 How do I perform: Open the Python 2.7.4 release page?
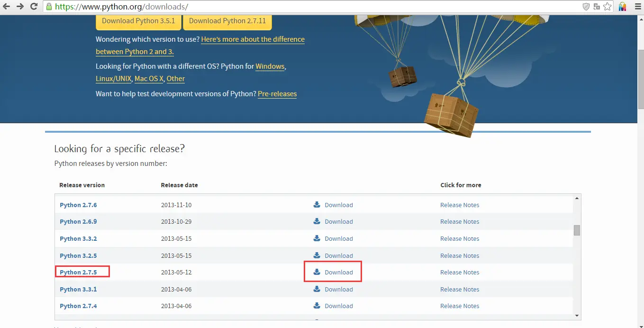pos(78,306)
